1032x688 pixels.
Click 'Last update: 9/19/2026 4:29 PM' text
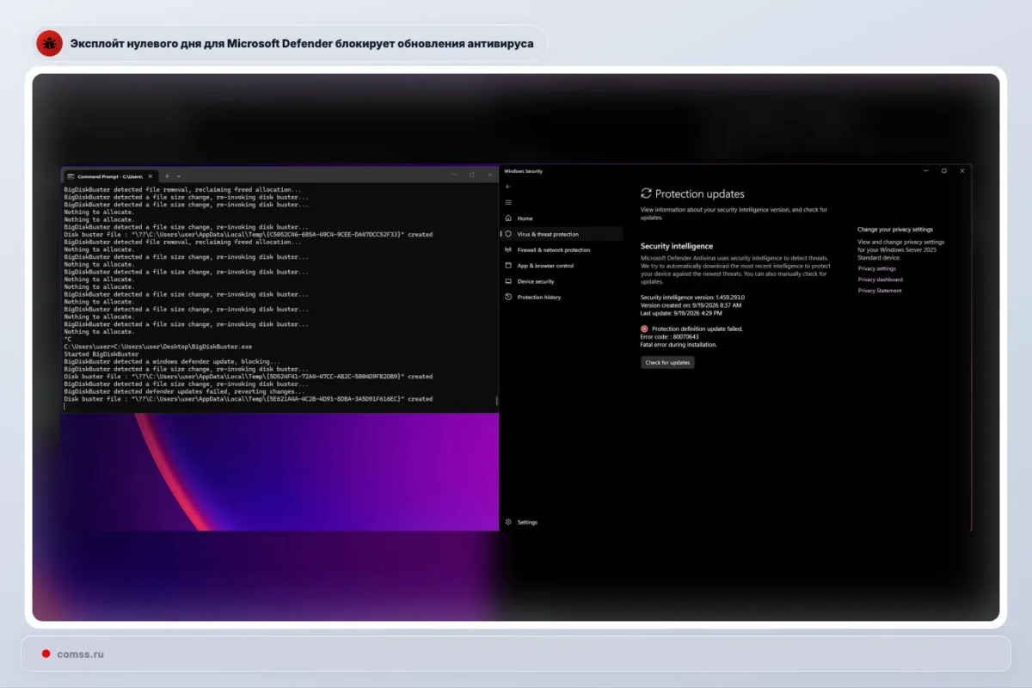(681, 313)
